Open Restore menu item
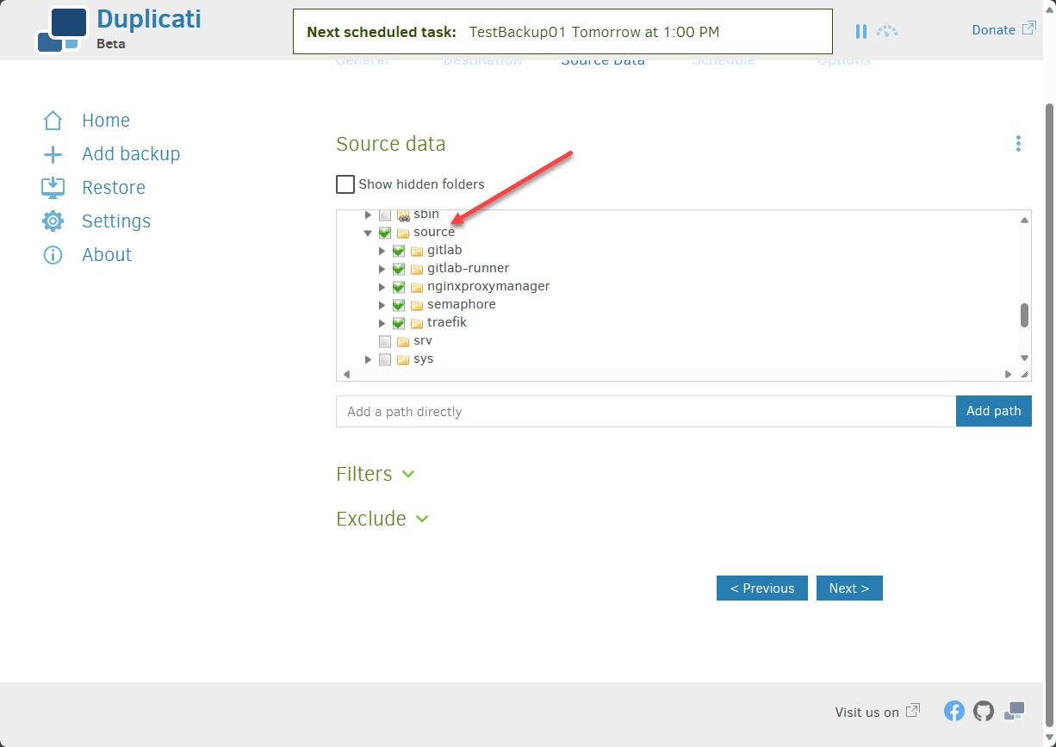Image resolution: width=1056 pixels, height=747 pixels. (x=114, y=188)
